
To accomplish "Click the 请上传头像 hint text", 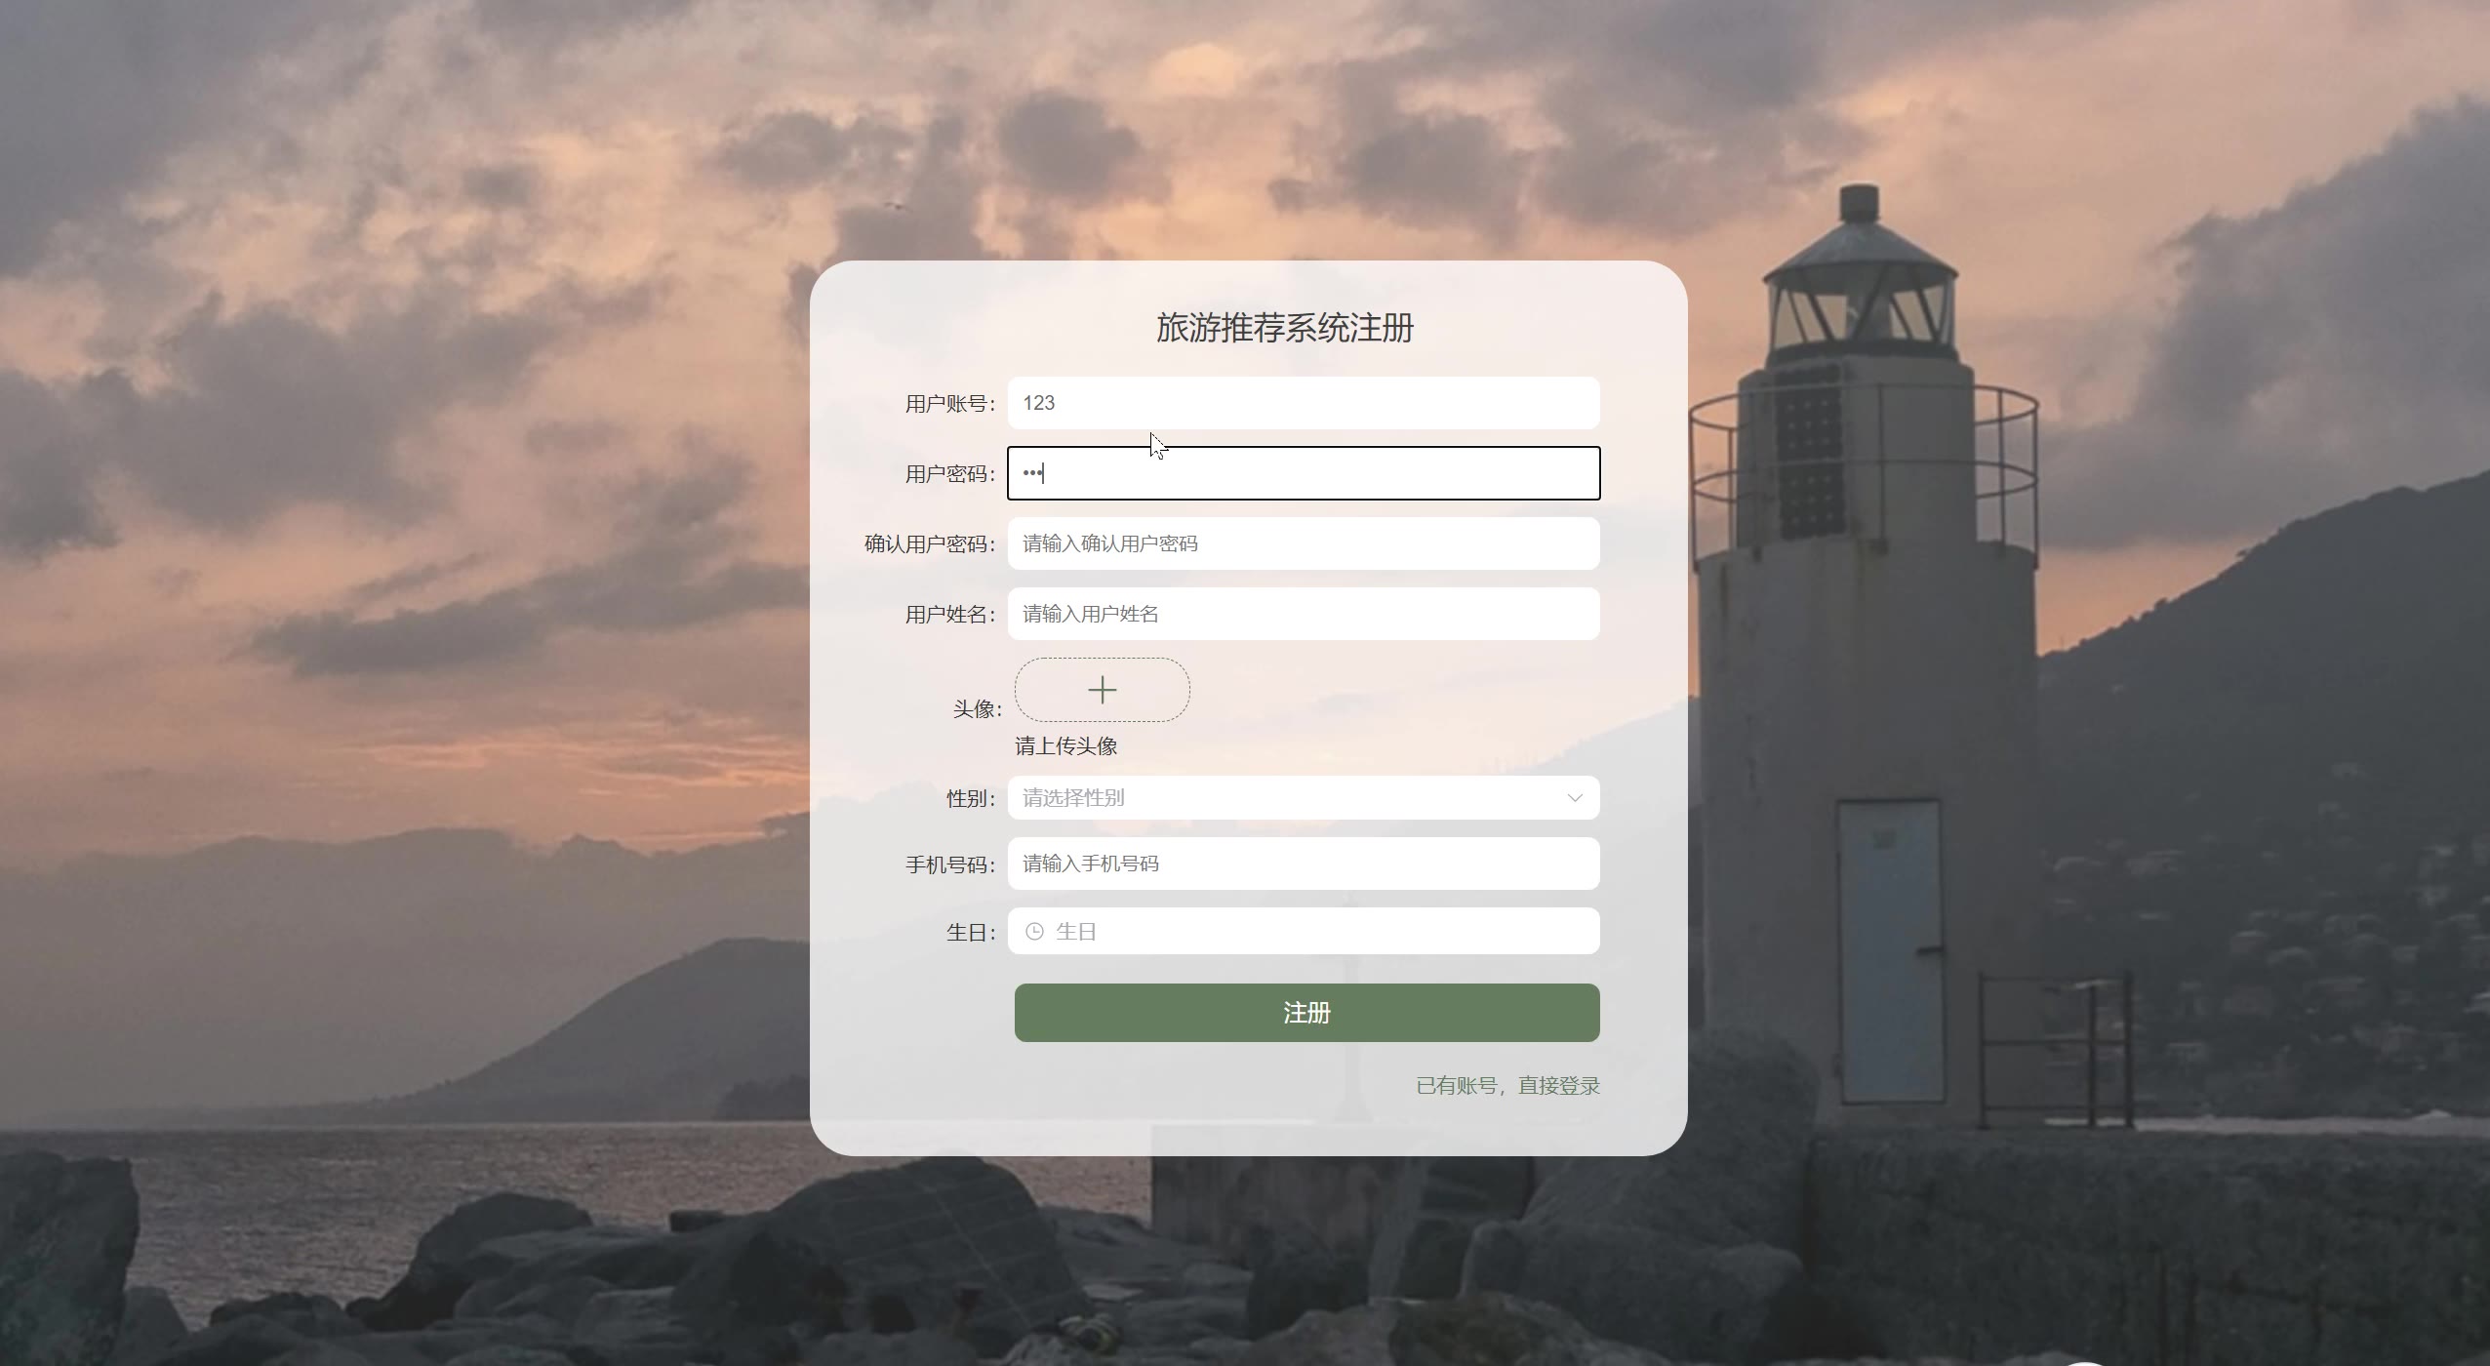I will [x=1065, y=746].
